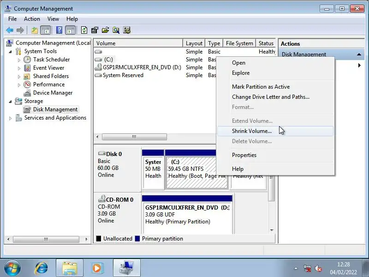
Task: Collapse the Disk Management actions section
Action: tap(359, 54)
